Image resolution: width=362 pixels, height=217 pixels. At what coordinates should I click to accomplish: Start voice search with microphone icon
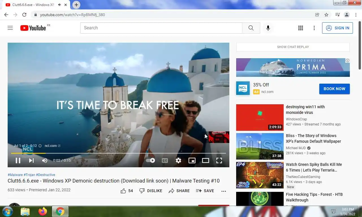(268, 28)
